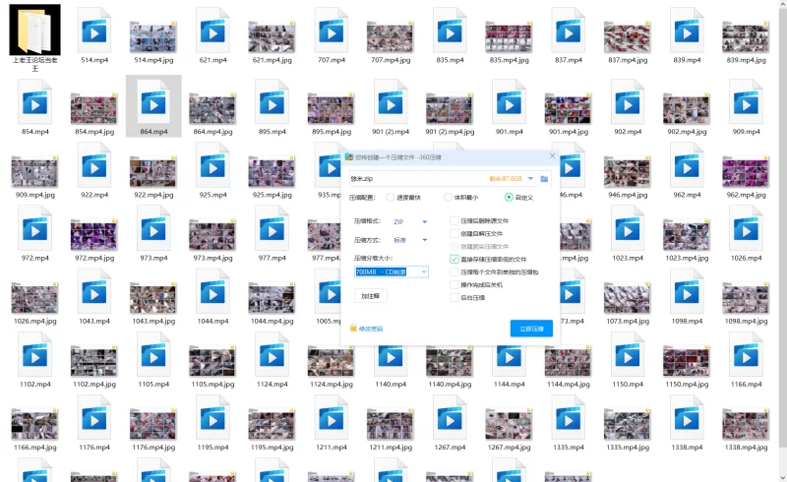Select the 922.mp4 video file icon
The image size is (787, 482).
(x=94, y=165)
